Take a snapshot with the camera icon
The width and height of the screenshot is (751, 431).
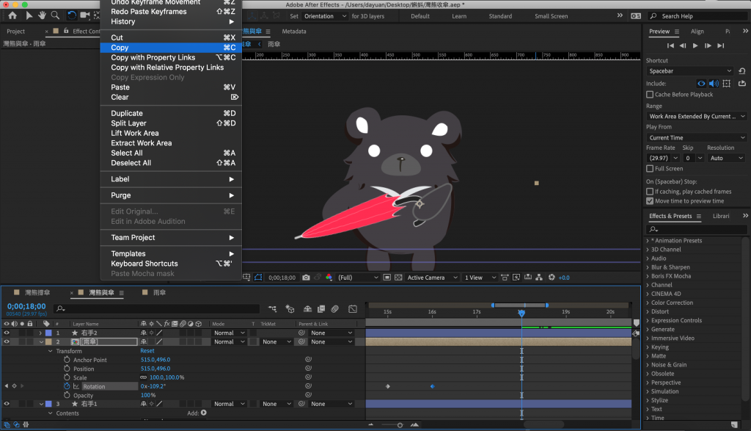point(306,278)
